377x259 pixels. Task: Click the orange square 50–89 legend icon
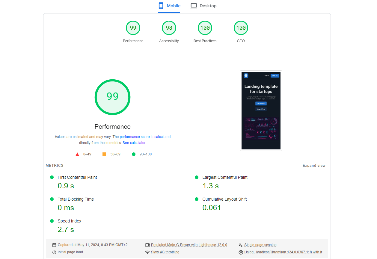pyautogui.click(x=104, y=154)
